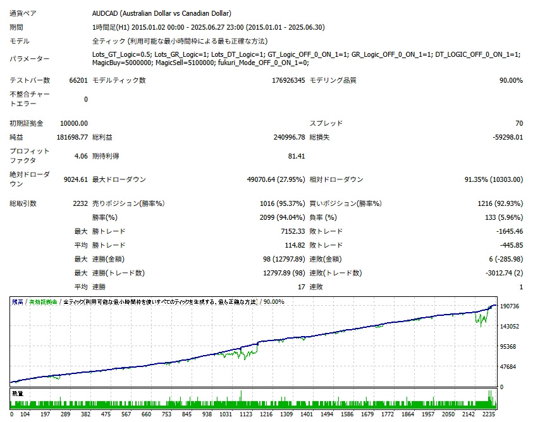533x422 pixels.
Task: Click the average loss trade -445.85
Action: pyautogui.click(x=512, y=245)
